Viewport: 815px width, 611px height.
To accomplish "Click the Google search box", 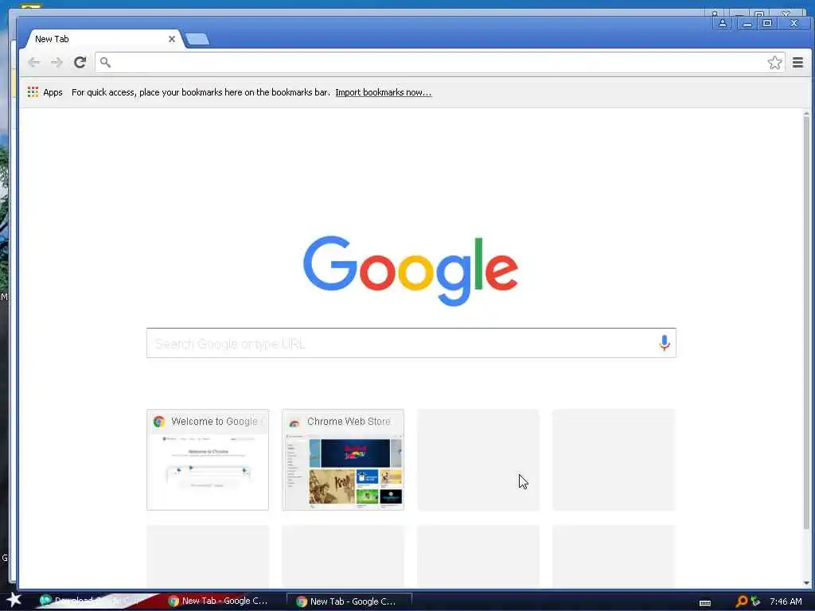I will (x=411, y=343).
